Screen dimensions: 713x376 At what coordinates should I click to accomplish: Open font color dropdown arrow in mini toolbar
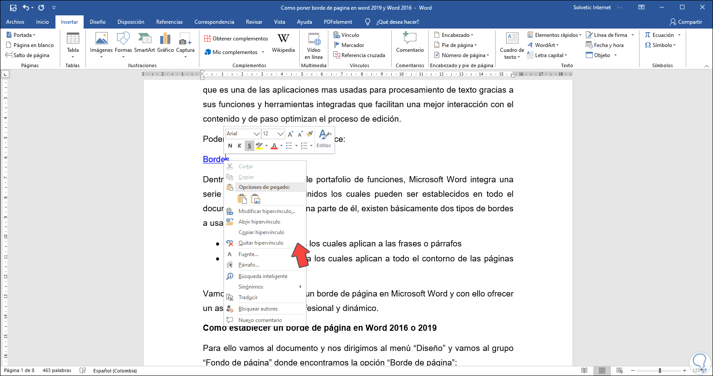281,146
